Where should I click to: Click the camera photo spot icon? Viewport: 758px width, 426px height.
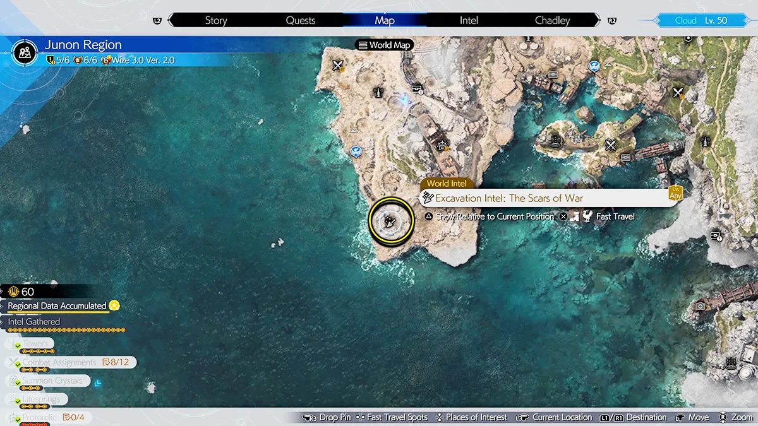point(700,306)
